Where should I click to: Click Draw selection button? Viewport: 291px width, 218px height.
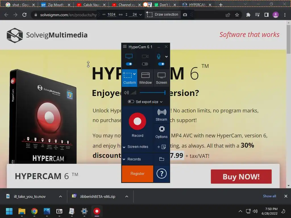tap(162, 14)
